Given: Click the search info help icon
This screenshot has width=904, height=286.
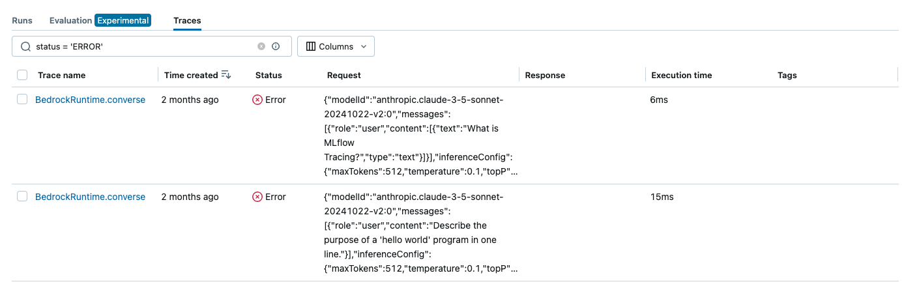Looking at the screenshot, I should (276, 46).
